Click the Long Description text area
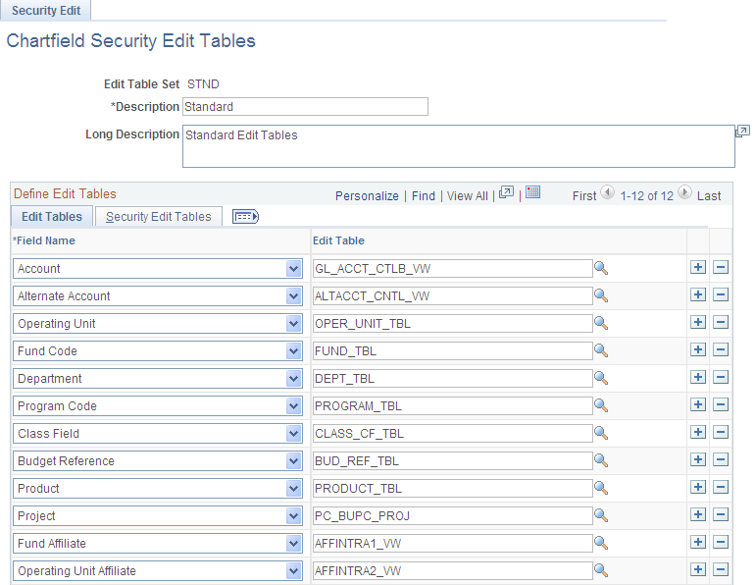This screenshot has width=756, height=585. [x=459, y=146]
